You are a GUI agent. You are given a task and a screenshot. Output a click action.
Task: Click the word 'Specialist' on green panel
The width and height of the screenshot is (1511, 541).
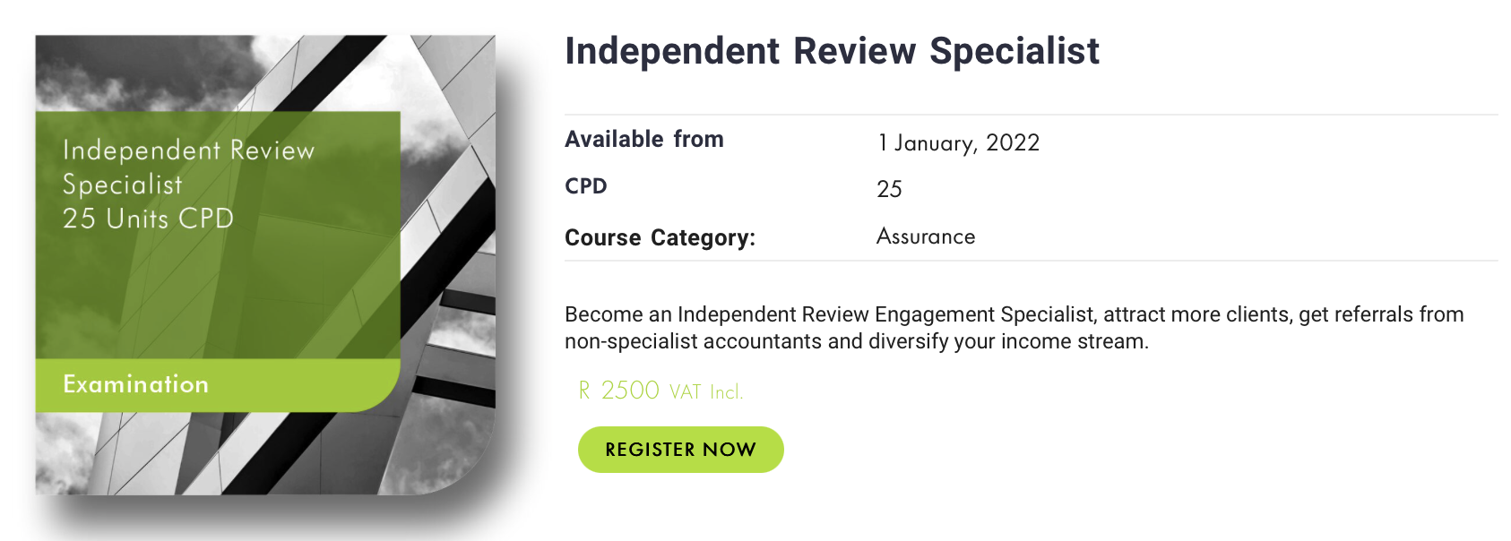coord(123,185)
